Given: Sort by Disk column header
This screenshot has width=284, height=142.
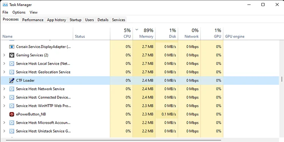Looking at the screenshot, I should (x=167, y=34).
